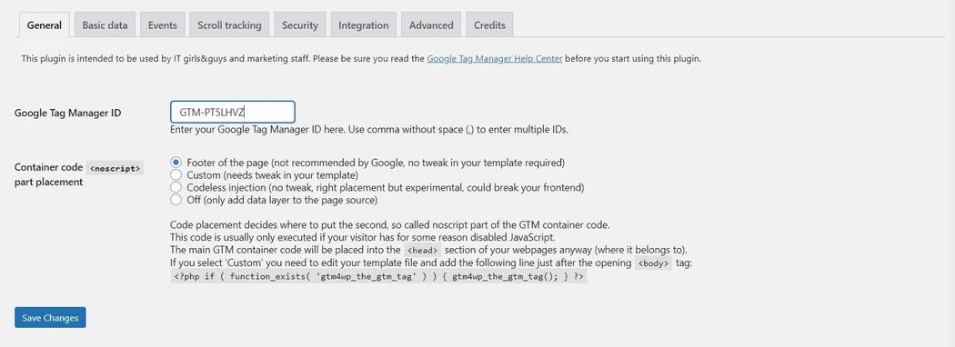955x347 pixels.
Task: Switch to the Events tab
Action: pos(163,25)
